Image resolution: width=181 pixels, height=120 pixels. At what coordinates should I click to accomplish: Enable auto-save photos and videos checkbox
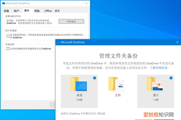click(8, 36)
